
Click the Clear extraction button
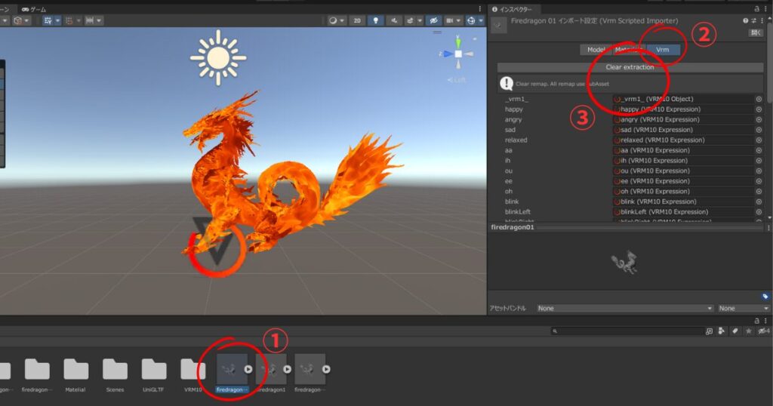point(630,67)
